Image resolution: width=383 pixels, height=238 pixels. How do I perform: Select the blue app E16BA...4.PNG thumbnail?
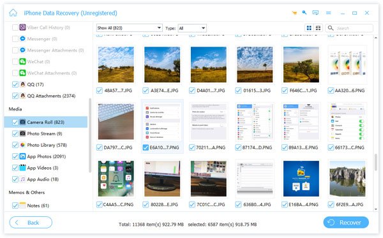pos(301,179)
